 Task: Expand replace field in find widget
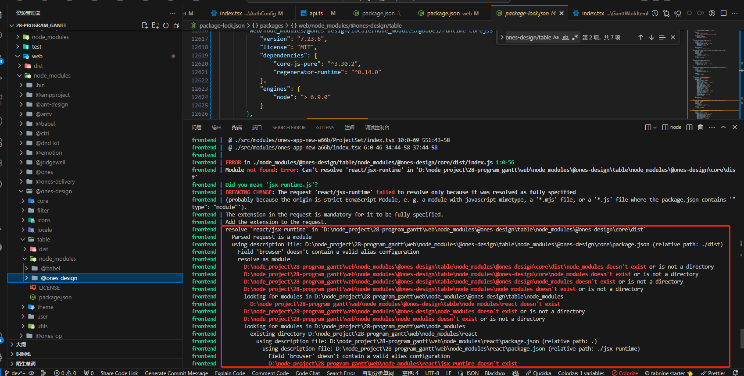click(502, 37)
